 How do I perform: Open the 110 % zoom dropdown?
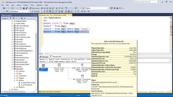click(x=45, y=54)
